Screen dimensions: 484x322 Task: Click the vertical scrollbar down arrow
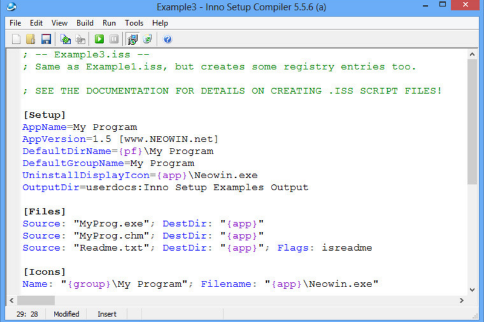[472, 289]
